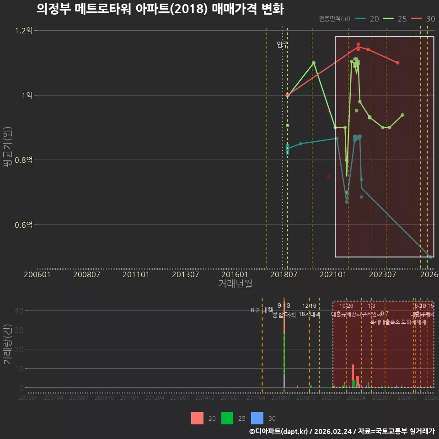This screenshot has height=439, width=439.
Task: Select the last green 25㎡ data point
Action: click(402, 115)
